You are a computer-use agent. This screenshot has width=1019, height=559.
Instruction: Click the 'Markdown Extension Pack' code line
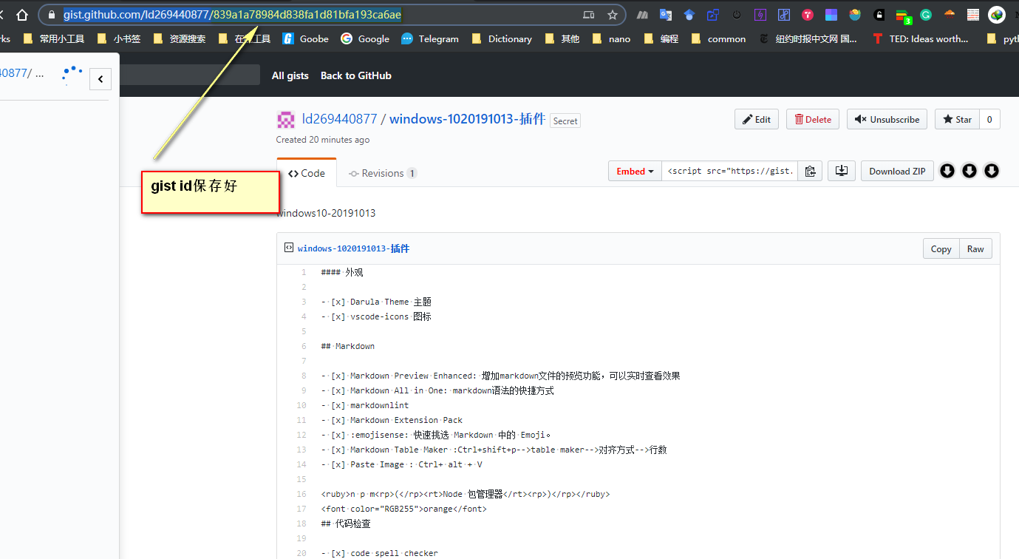click(x=392, y=420)
